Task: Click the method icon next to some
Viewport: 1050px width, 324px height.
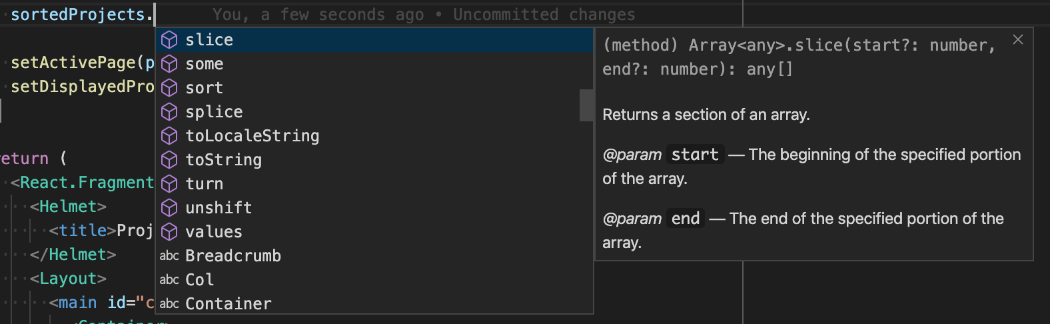Action: [x=169, y=64]
